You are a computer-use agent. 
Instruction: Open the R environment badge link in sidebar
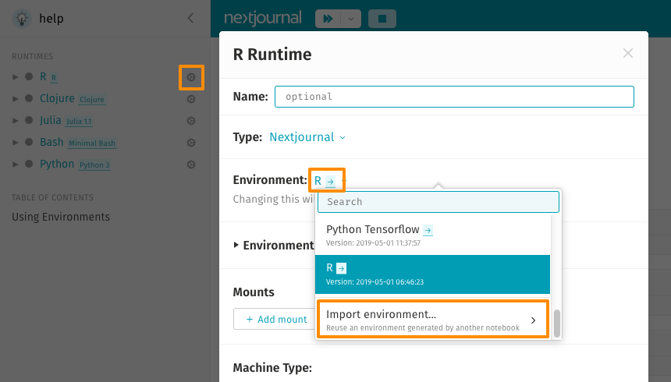[x=54, y=78]
